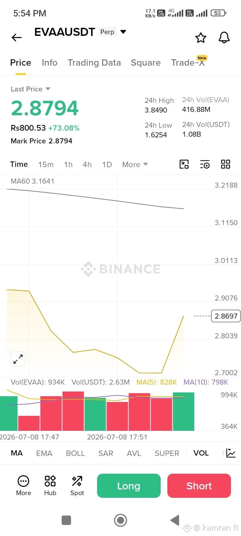Switch to the Trading Data tab
The height and width of the screenshot is (536, 241).
coord(94,63)
